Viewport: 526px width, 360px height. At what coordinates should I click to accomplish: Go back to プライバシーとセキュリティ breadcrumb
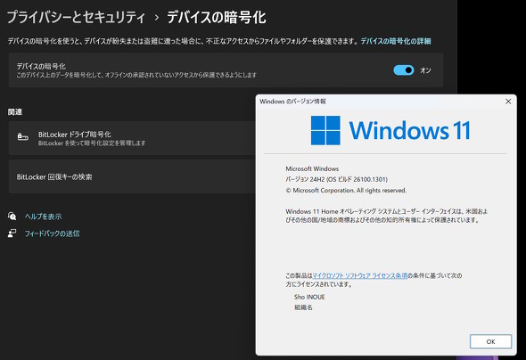click(76, 18)
